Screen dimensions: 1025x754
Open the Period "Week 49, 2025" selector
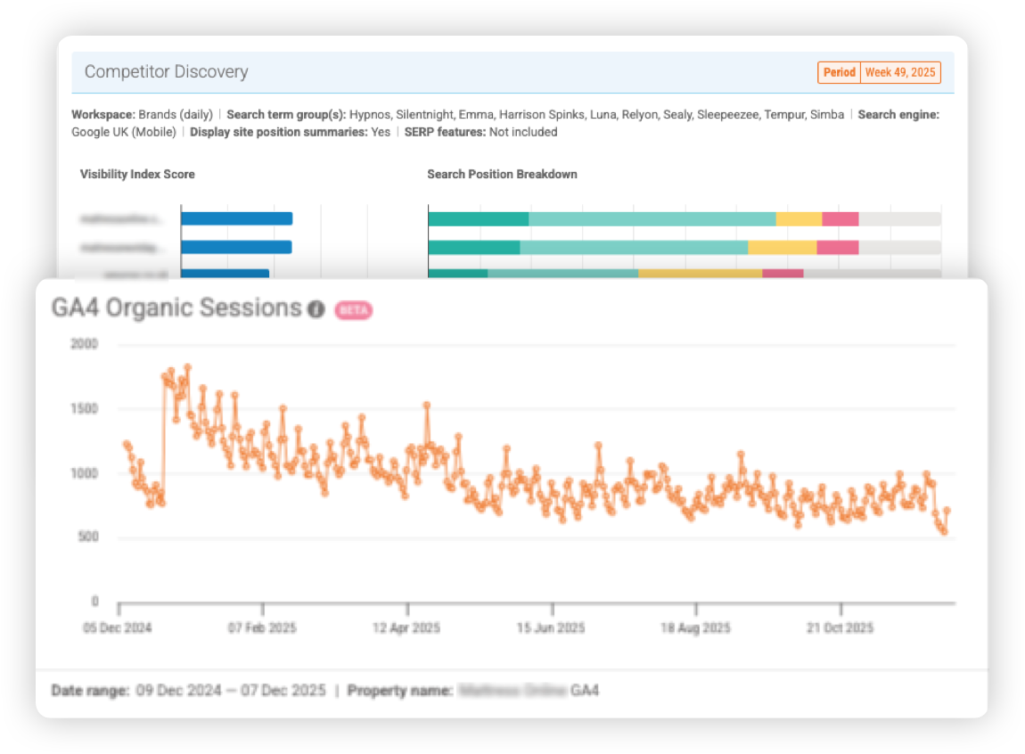click(x=900, y=73)
